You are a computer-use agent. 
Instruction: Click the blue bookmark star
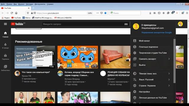point(105,13)
